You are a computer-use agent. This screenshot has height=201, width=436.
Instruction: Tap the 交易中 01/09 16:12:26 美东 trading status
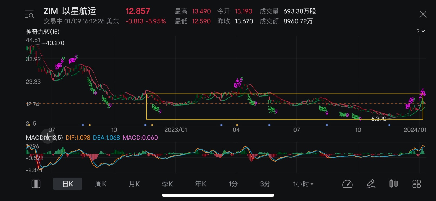point(81,21)
